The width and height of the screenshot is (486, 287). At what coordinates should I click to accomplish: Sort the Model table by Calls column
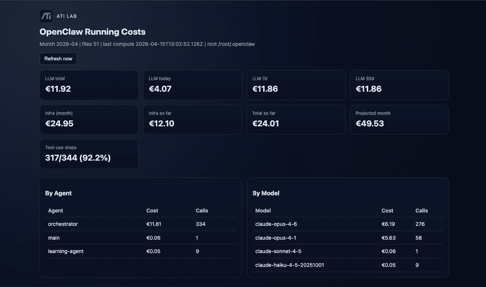[x=421, y=211]
